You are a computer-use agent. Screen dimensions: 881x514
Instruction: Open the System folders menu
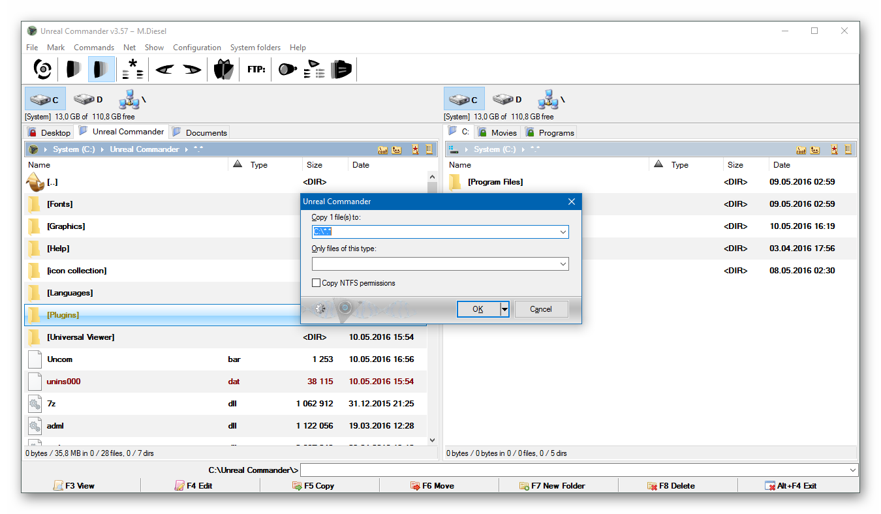tap(255, 48)
